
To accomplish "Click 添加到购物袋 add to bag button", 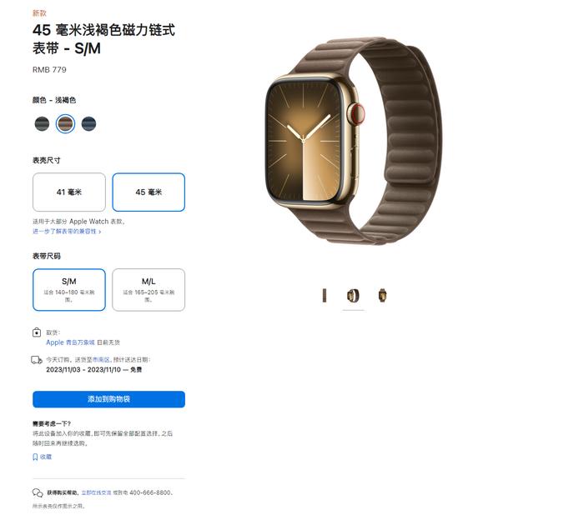I will click(x=108, y=399).
